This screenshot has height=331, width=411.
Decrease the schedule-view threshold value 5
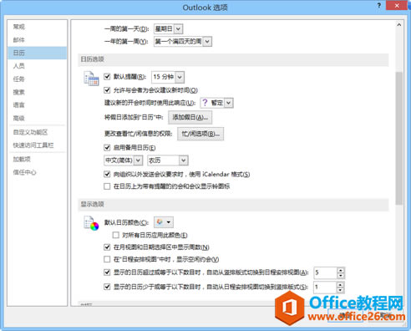341,275
